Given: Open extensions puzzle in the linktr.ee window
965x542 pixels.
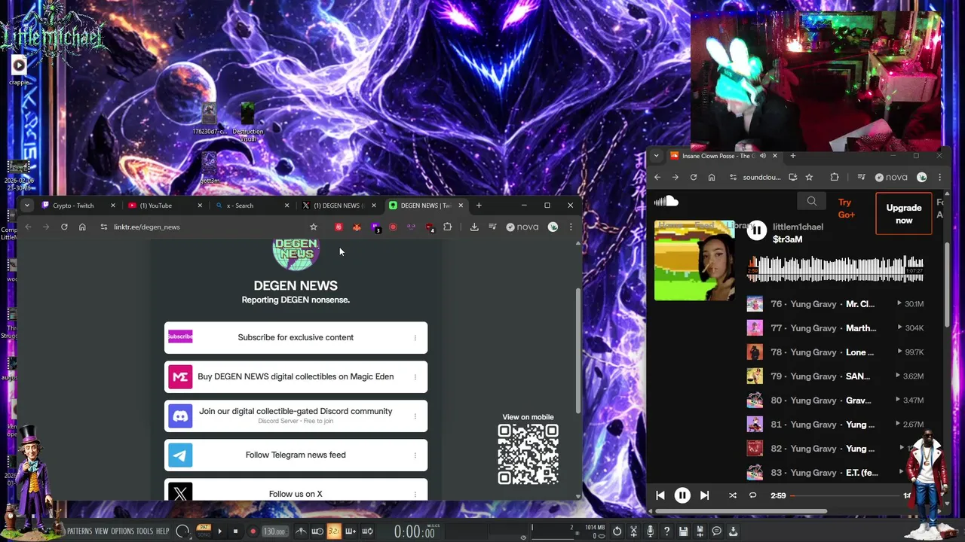Looking at the screenshot, I should pos(447,227).
